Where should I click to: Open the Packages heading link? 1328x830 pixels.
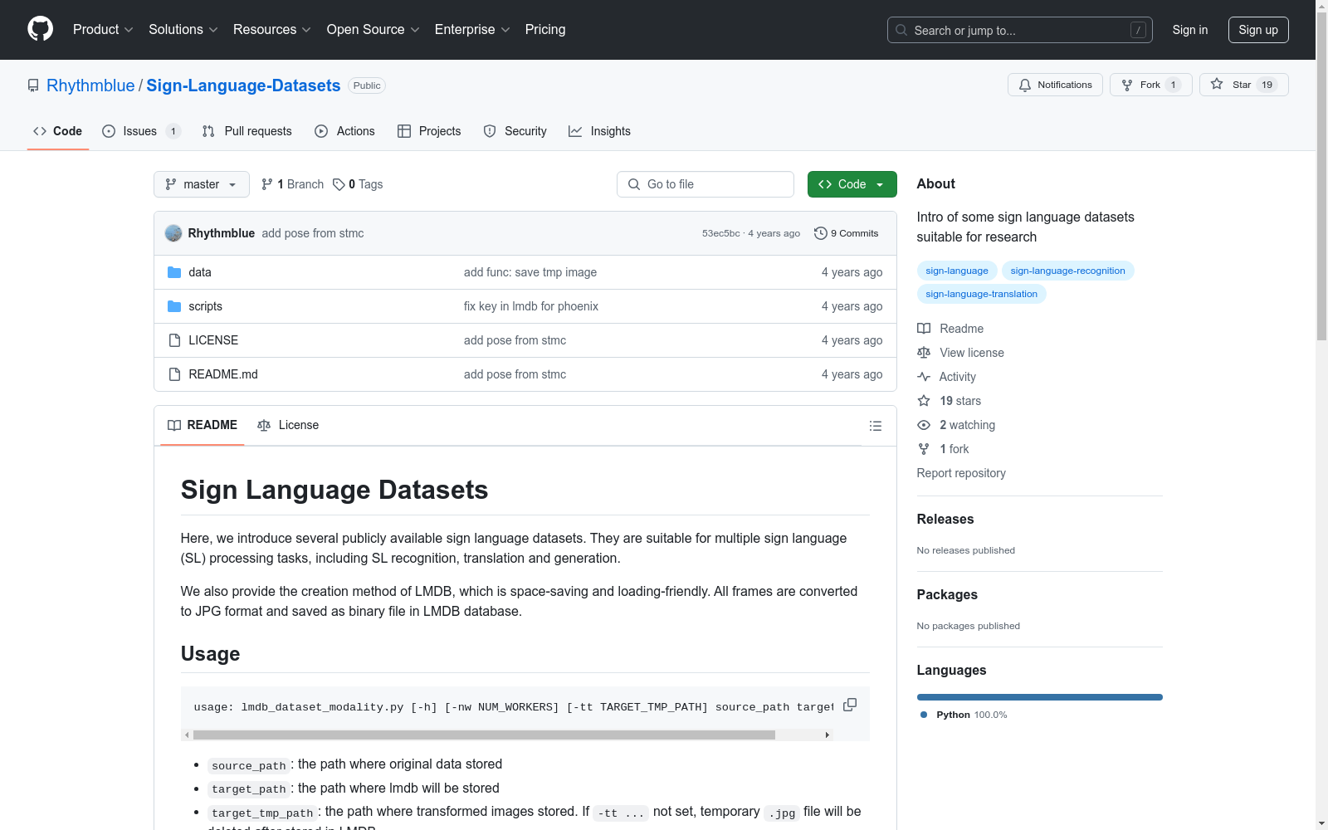947,594
